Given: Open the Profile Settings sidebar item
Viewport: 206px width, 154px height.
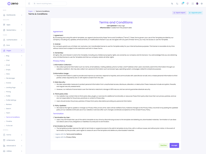Looking at the screenshot, I should coord(11,100).
